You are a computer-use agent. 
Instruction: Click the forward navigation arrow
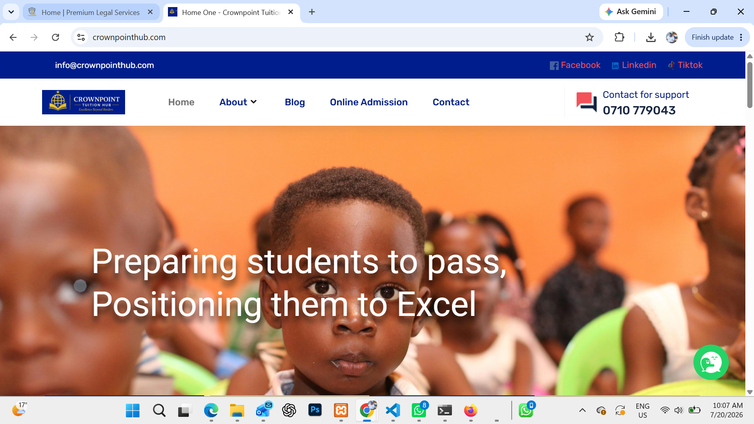click(x=34, y=37)
